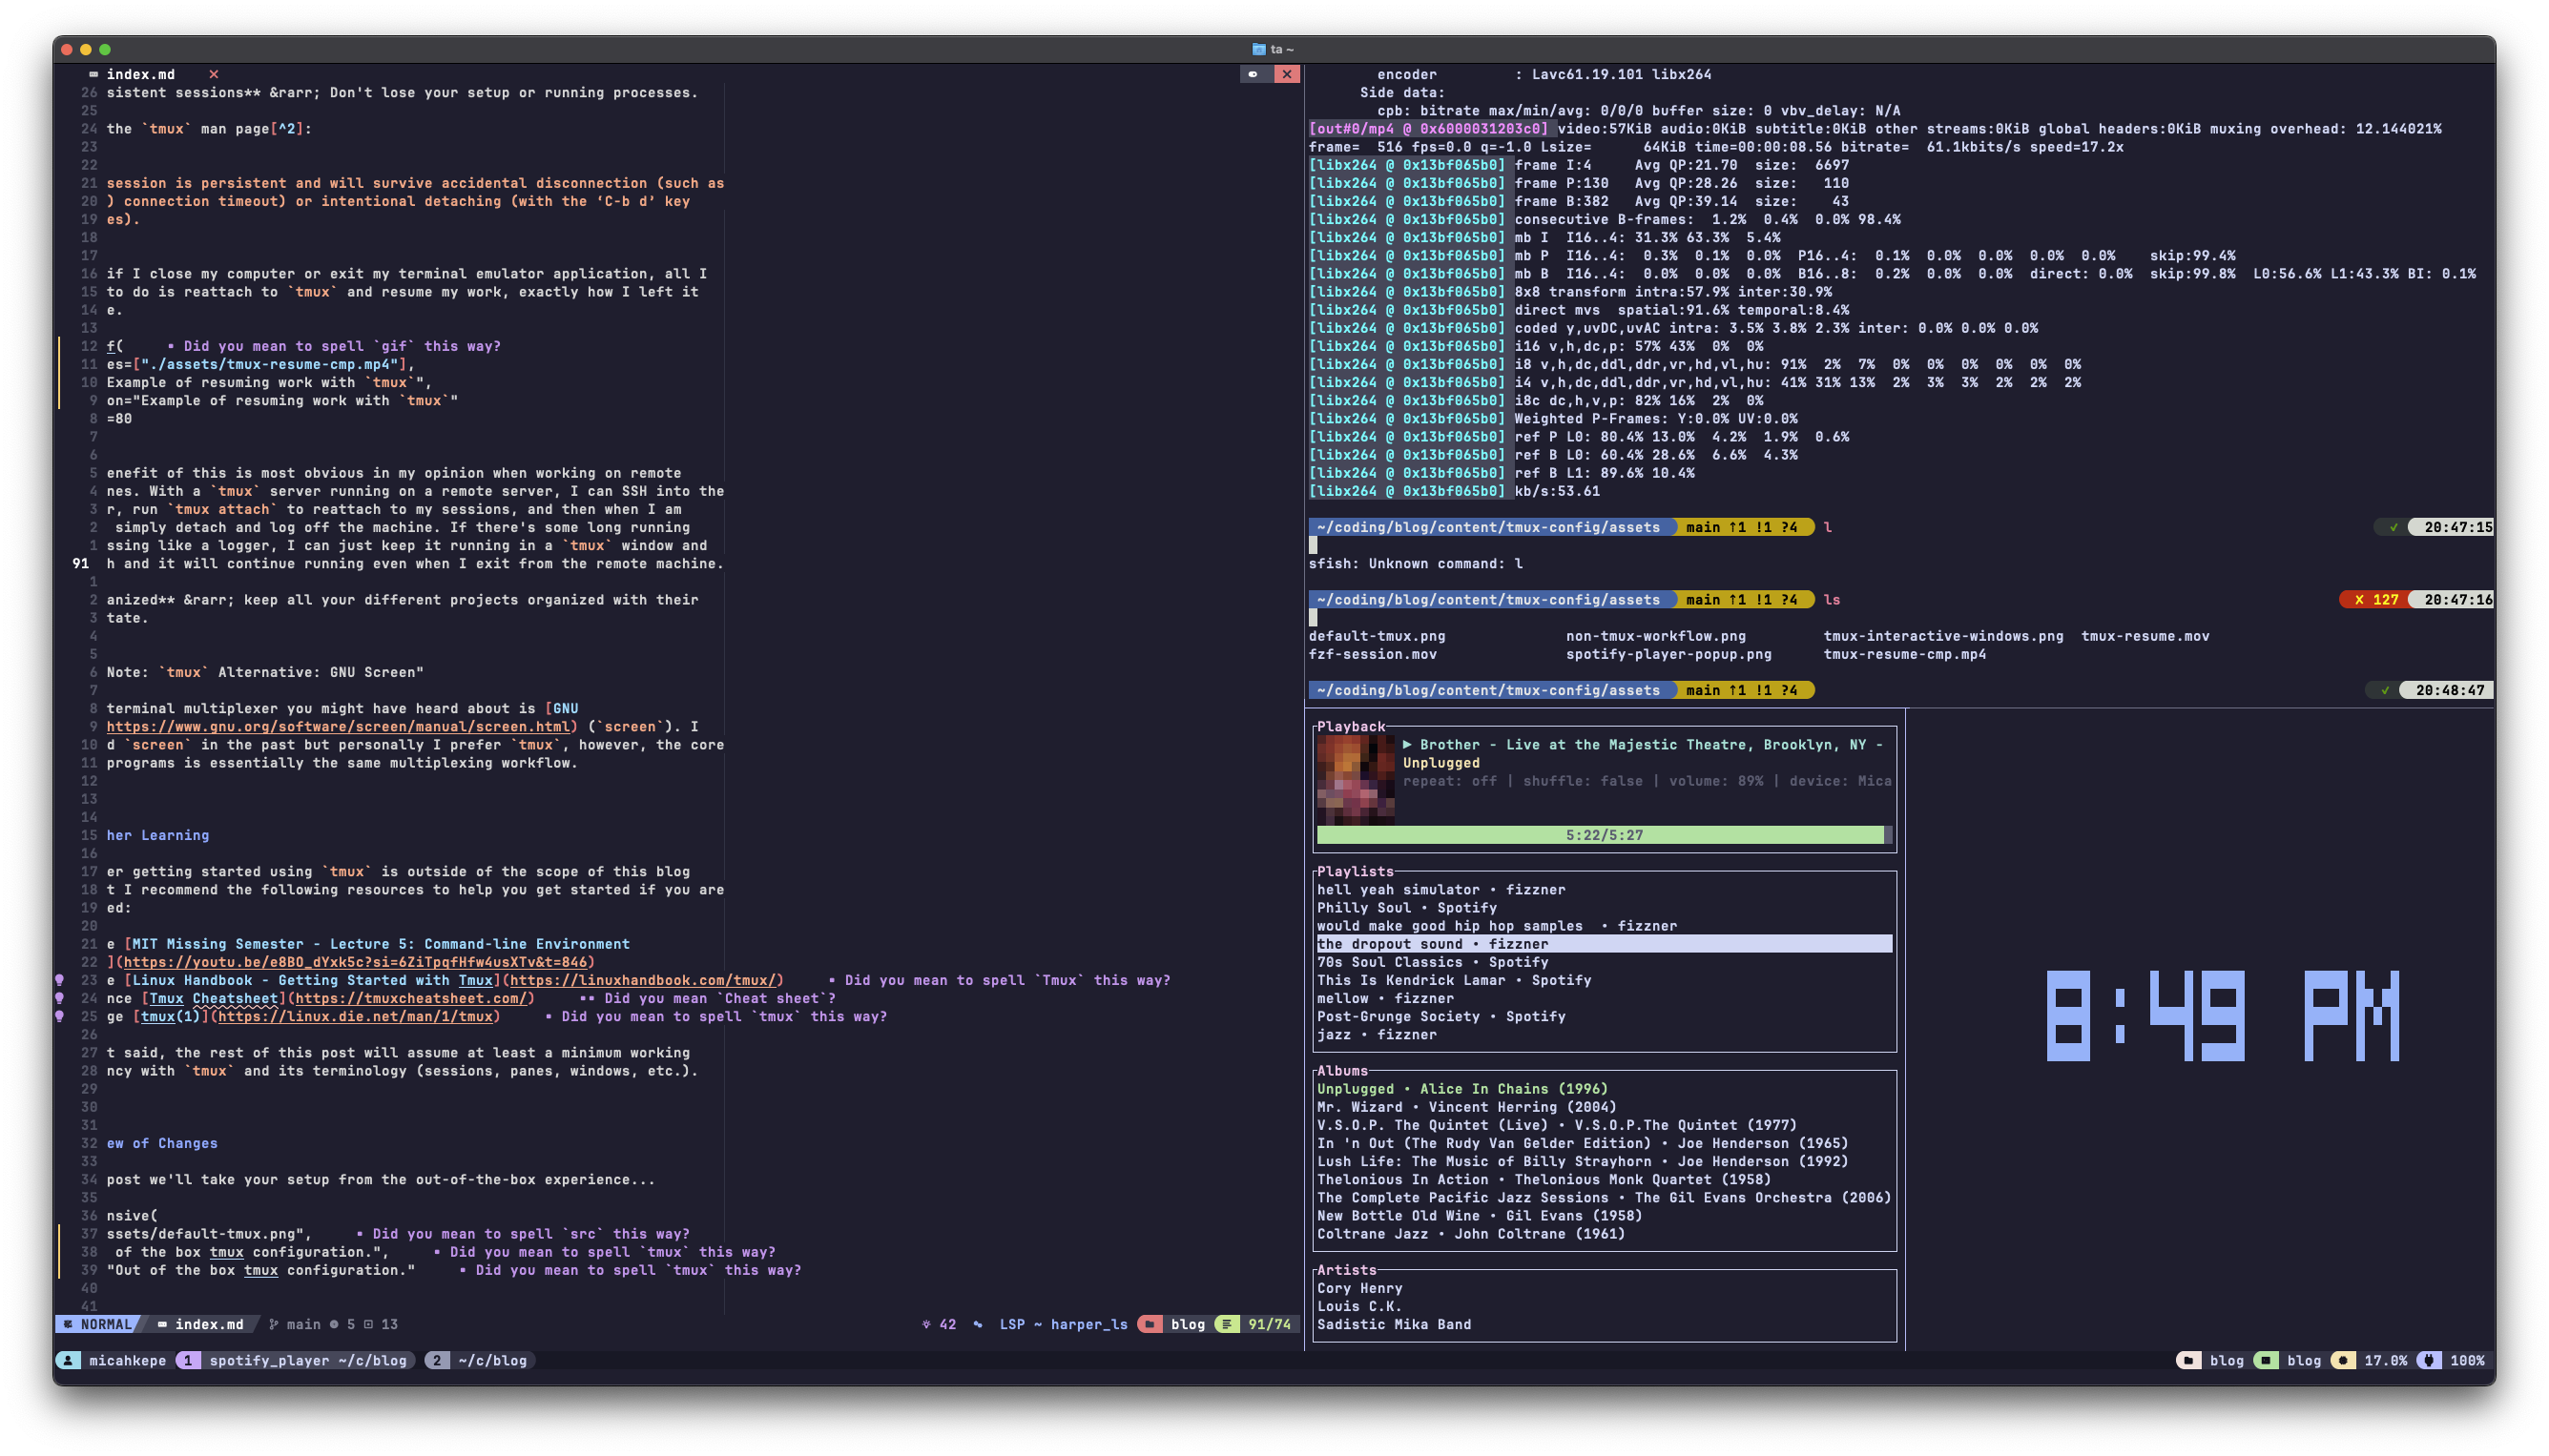Select artist Louis C.K.
This screenshot has width=2549, height=1456.
(1359, 1306)
